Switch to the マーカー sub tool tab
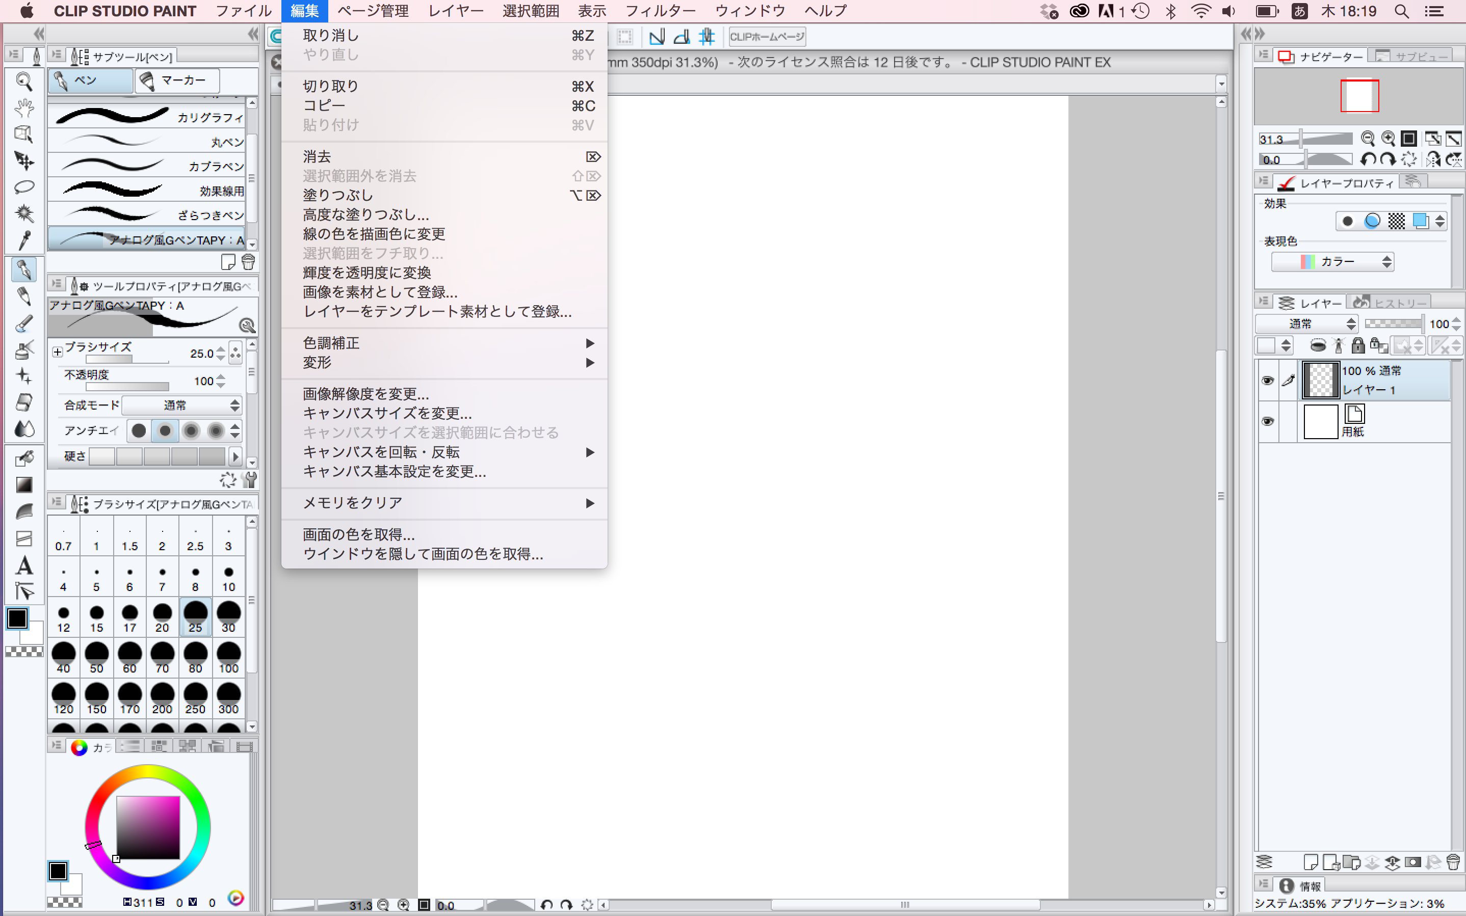Screen dimensions: 1466x916 point(176,80)
